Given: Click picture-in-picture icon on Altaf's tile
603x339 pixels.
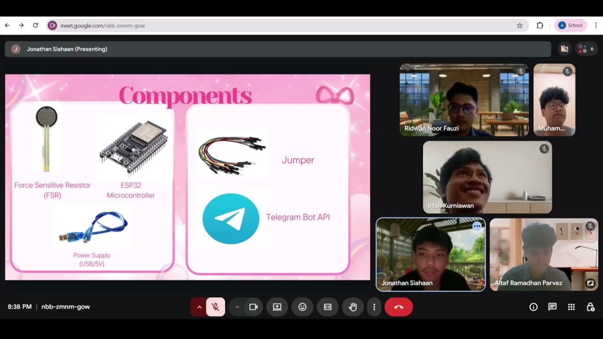Looking at the screenshot, I should click(590, 283).
